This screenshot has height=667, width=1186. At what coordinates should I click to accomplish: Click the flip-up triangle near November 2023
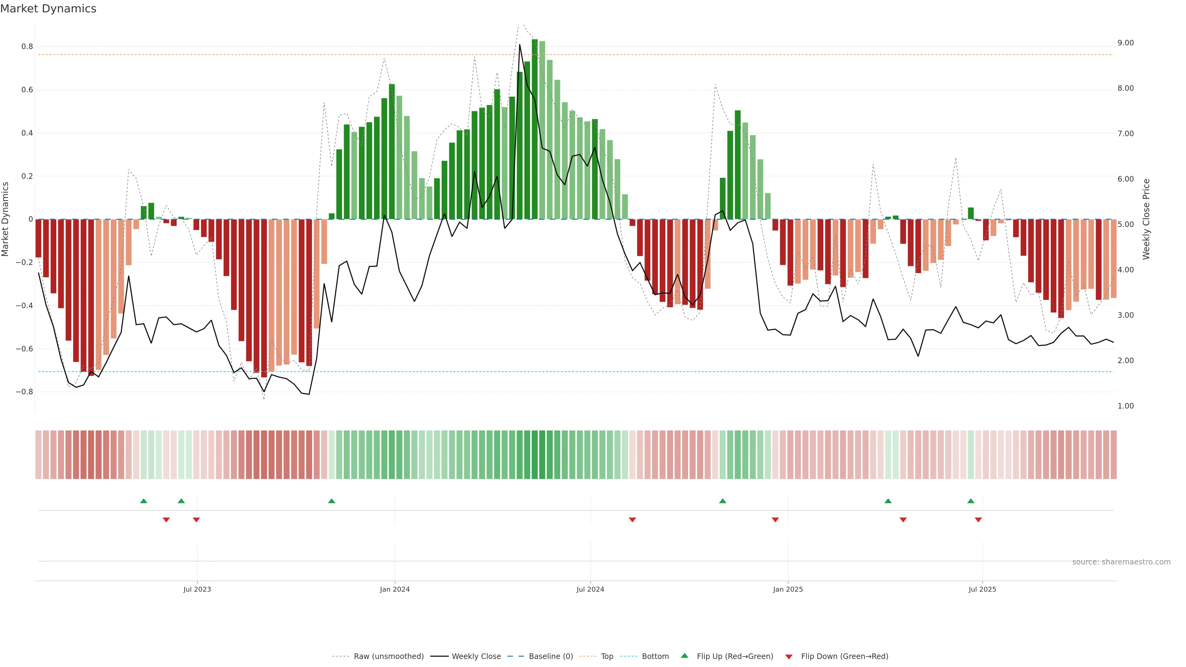pos(331,501)
